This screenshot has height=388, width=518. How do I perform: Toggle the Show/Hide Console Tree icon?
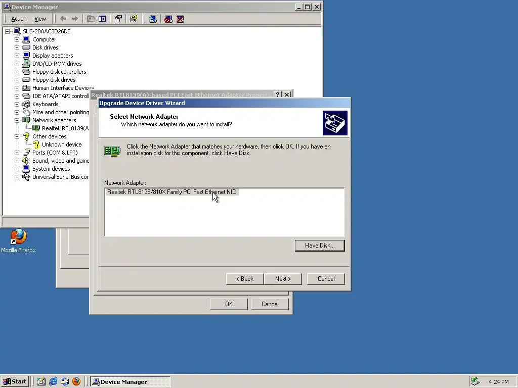point(102,19)
